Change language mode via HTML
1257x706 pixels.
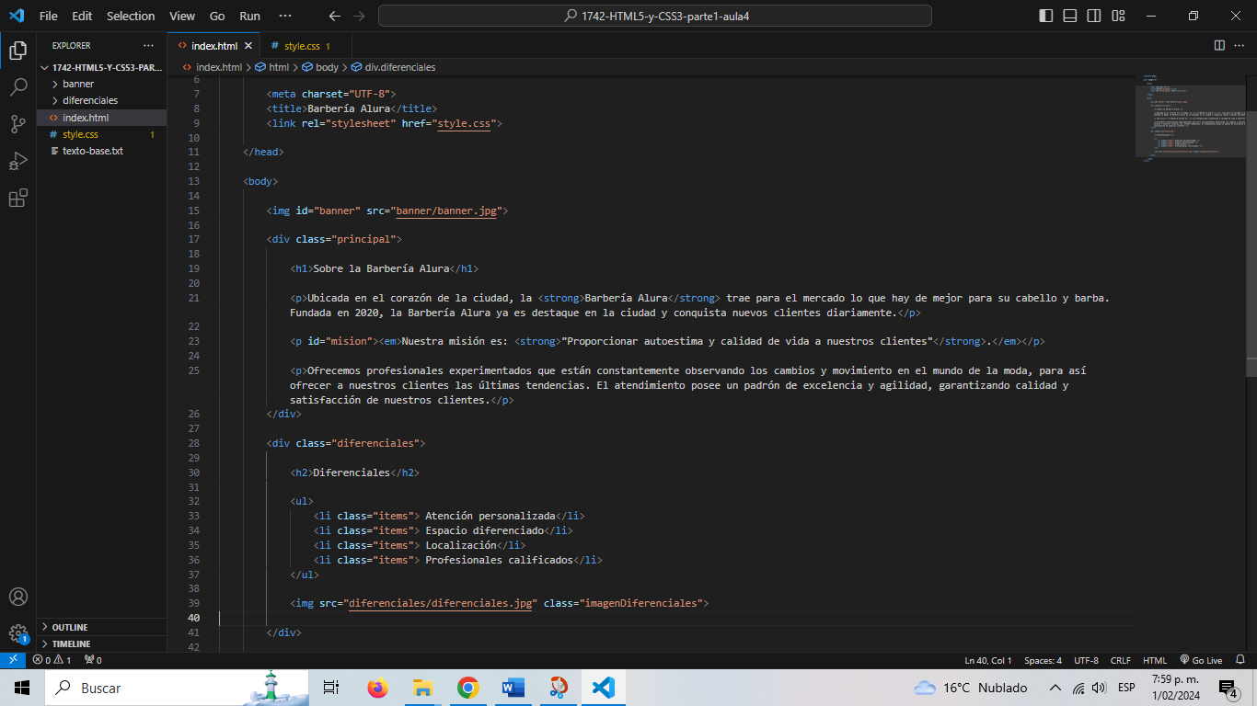pos(1155,660)
